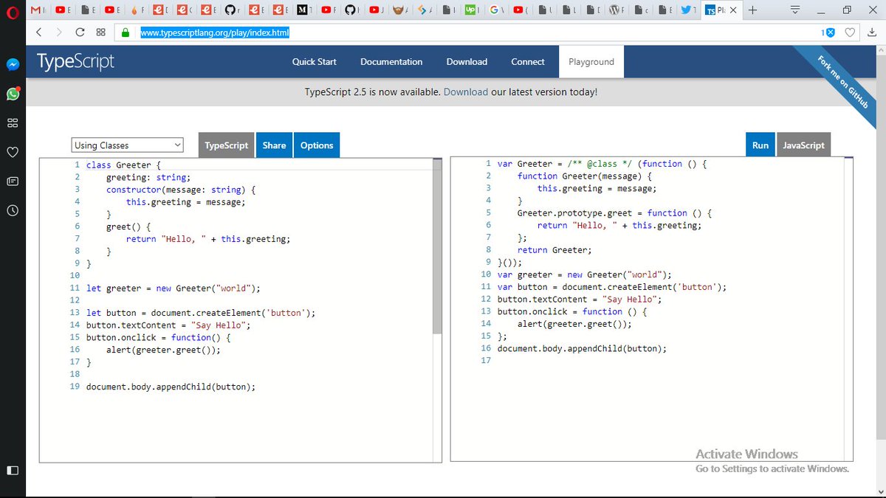This screenshot has height=498, width=886.
Task: Open the downloads icon in the address bar
Action: point(871,32)
